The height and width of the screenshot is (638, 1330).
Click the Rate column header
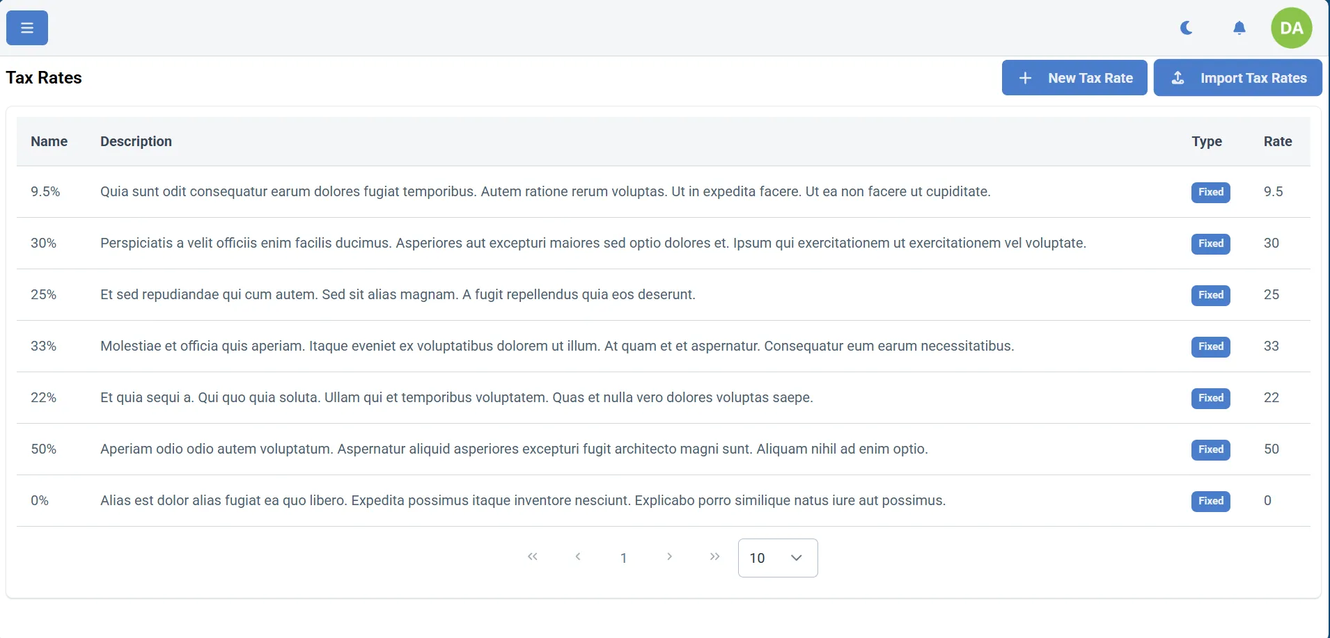pos(1277,141)
